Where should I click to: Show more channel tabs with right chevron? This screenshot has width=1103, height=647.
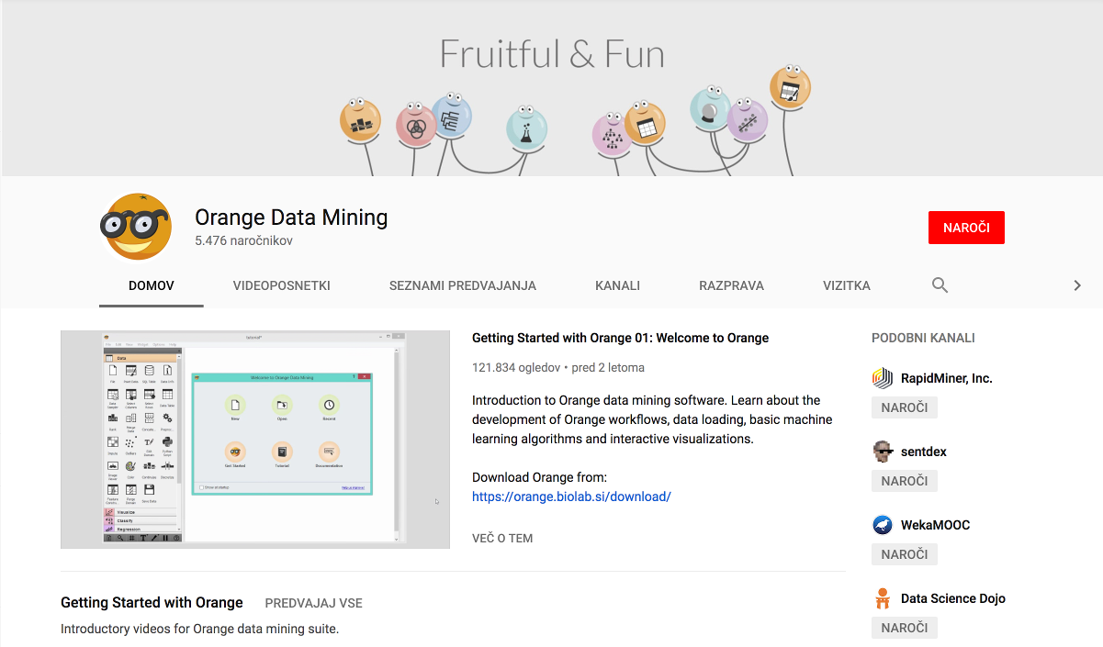(1077, 285)
